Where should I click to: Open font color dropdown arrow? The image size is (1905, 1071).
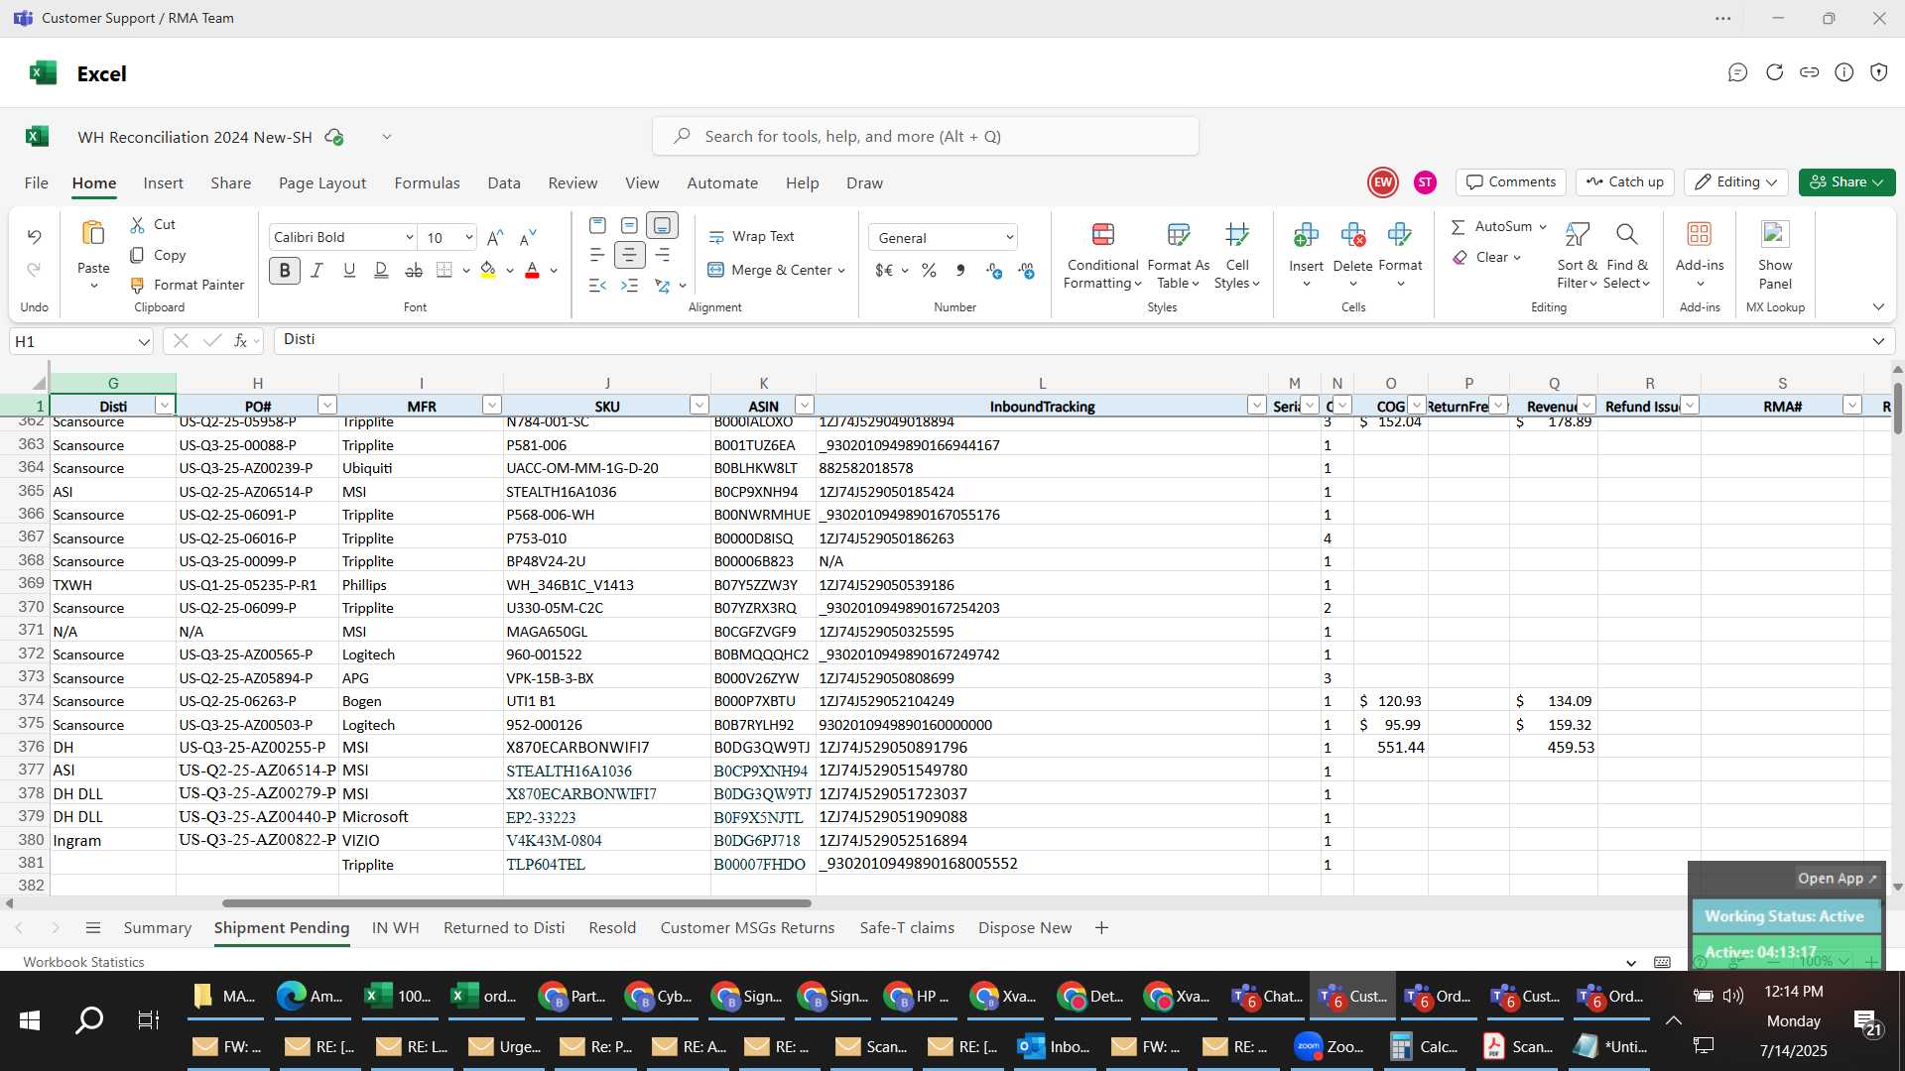click(554, 271)
